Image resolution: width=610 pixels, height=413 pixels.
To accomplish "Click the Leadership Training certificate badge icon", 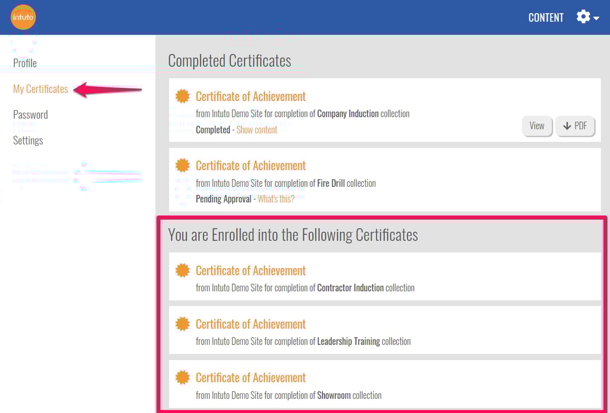I will (x=182, y=324).
